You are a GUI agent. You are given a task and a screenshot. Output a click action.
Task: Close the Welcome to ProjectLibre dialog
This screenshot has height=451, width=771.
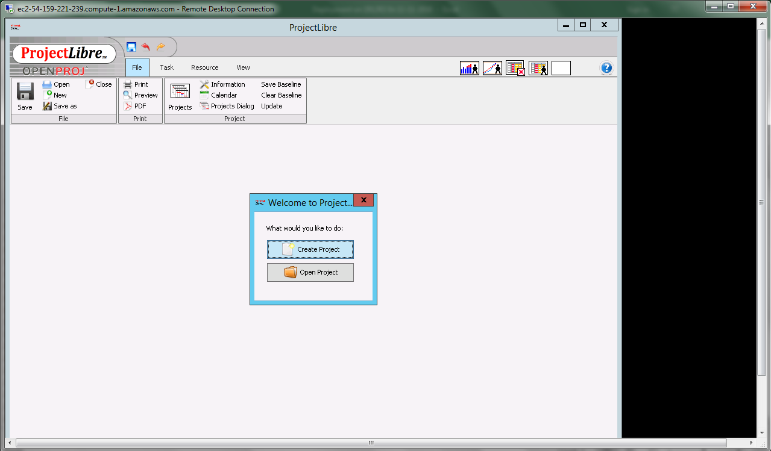tap(363, 200)
